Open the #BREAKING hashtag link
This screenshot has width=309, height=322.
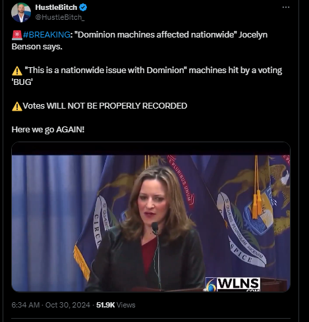pyautogui.click(x=46, y=35)
